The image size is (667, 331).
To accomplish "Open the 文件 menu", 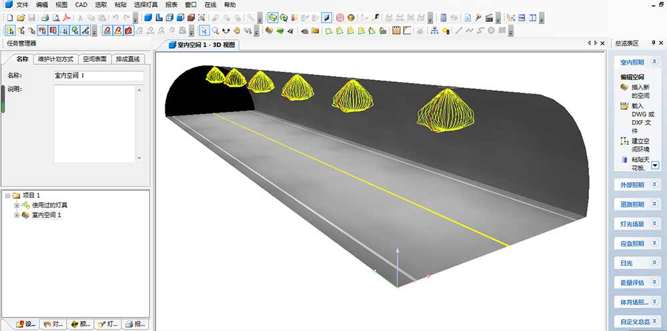I will click(x=22, y=5).
